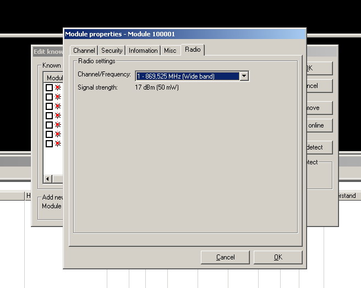Click the detect button in background window
This screenshot has width=361, height=288.
pyautogui.click(x=320, y=147)
